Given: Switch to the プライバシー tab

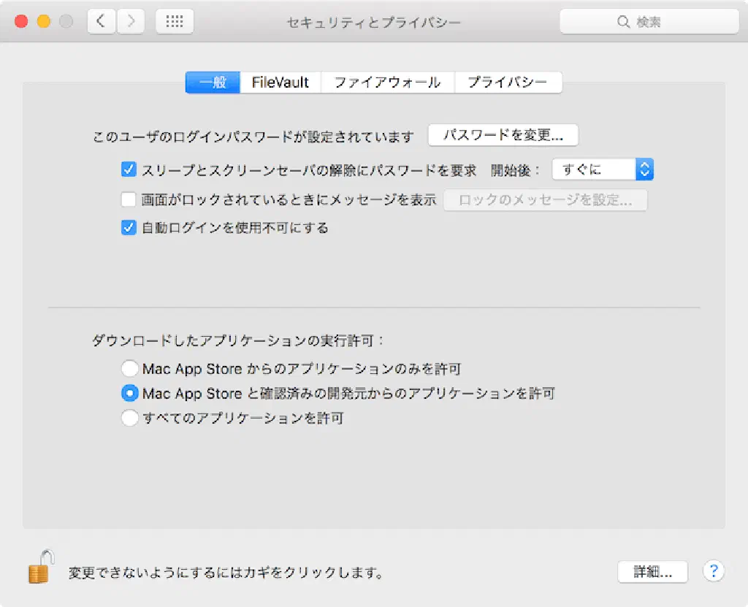Looking at the screenshot, I should point(508,83).
